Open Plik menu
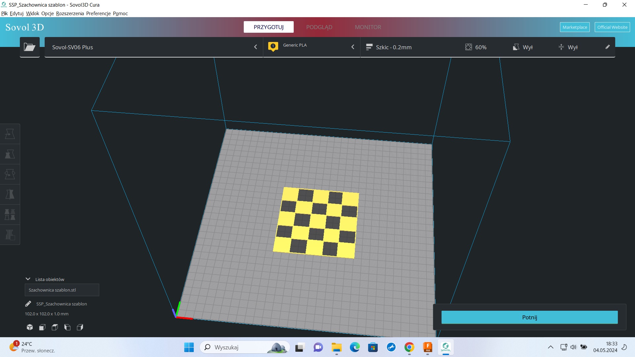The image size is (635, 357). pos(4,14)
